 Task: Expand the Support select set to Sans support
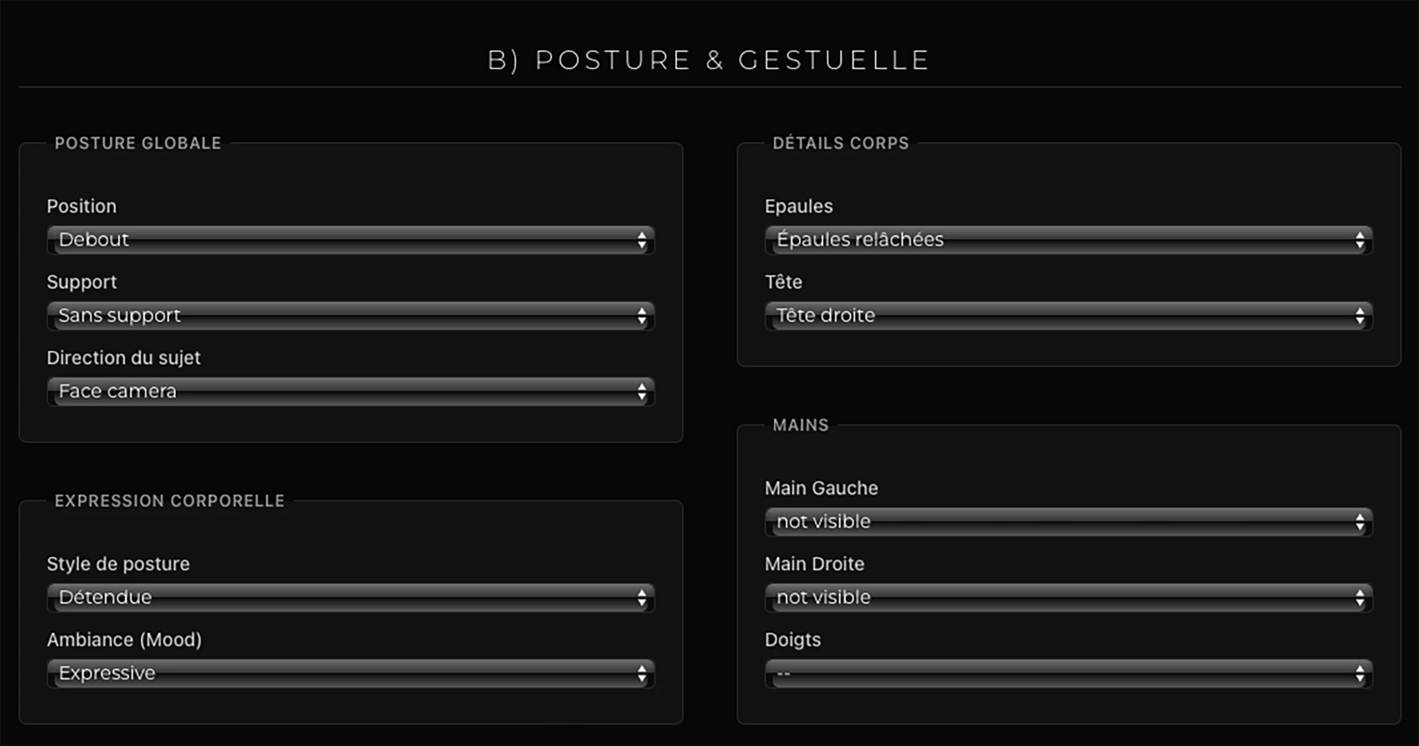(x=350, y=316)
